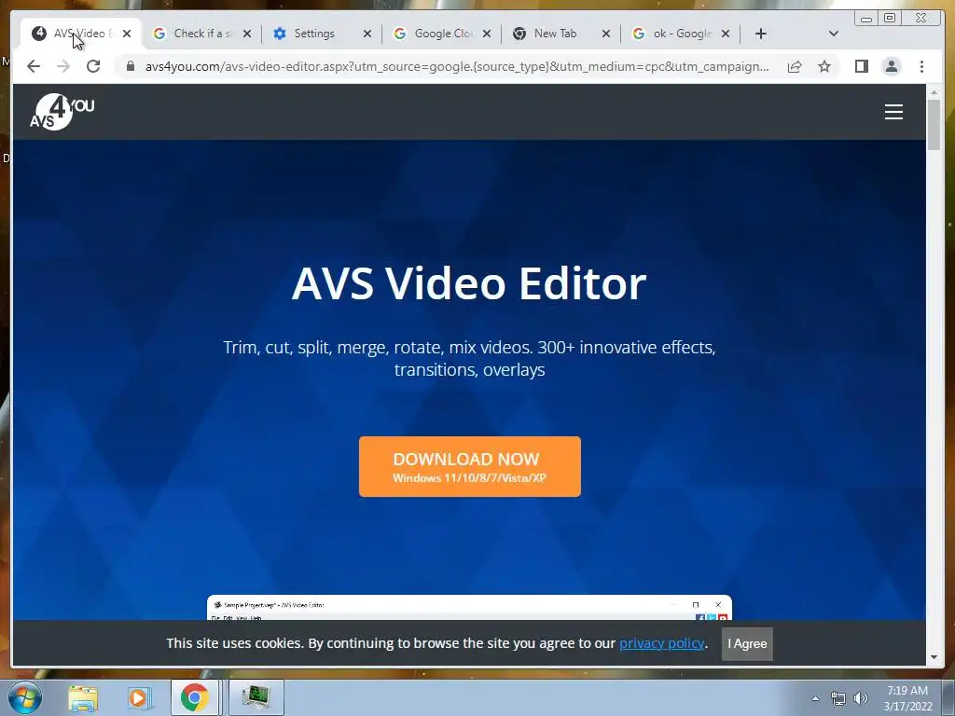
Task: Open Windows Explorer from the taskbar
Action: [83, 697]
